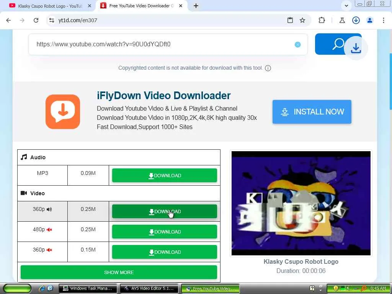Download the 360p video with sound
392x294 pixels.
click(165, 211)
